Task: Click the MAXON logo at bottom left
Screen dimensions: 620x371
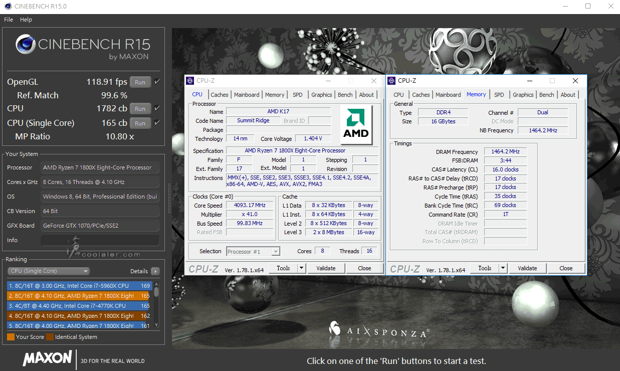Action: [47, 358]
